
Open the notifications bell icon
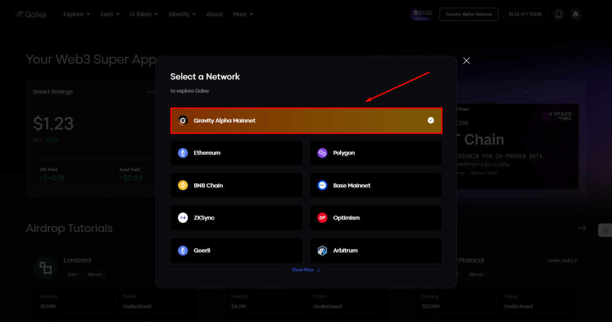(x=576, y=14)
